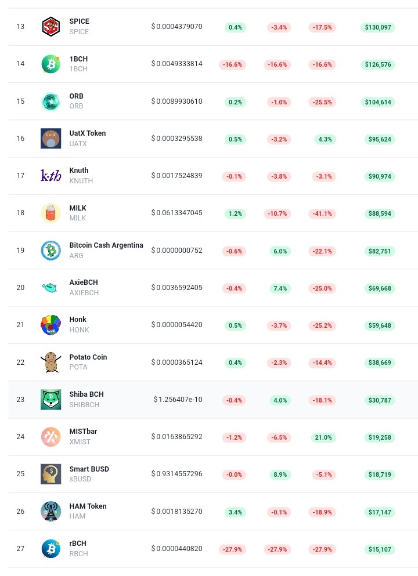Click the MISTbar orange logo icon
The width and height of the screenshot is (418, 576).
[51, 437]
